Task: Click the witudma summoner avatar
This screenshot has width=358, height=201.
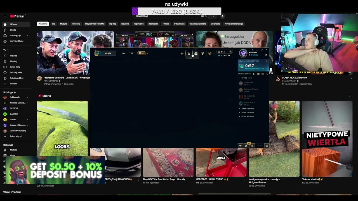Action: pyautogui.click(x=243, y=53)
